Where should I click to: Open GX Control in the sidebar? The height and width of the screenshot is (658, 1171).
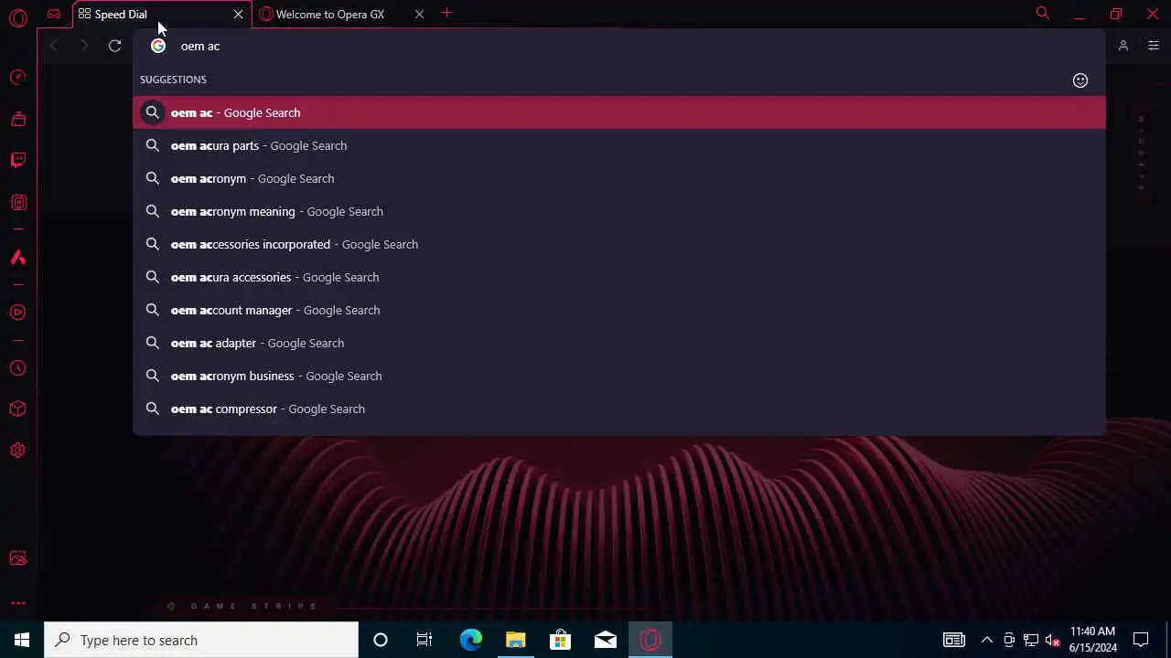18,77
